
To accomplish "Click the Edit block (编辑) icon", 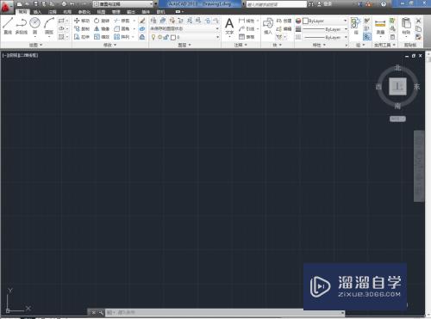I will pos(284,28).
